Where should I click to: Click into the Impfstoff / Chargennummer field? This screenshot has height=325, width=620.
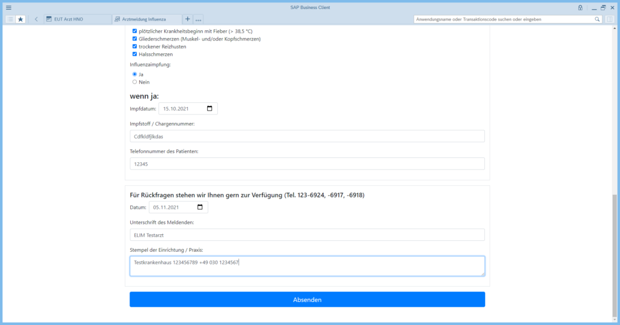pyautogui.click(x=307, y=136)
